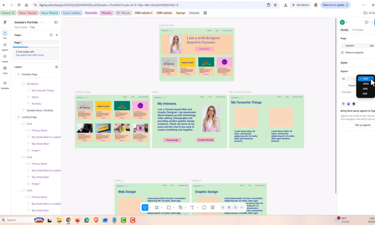
Task: Switch to the Prototype tab
Action: click(x=358, y=30)
